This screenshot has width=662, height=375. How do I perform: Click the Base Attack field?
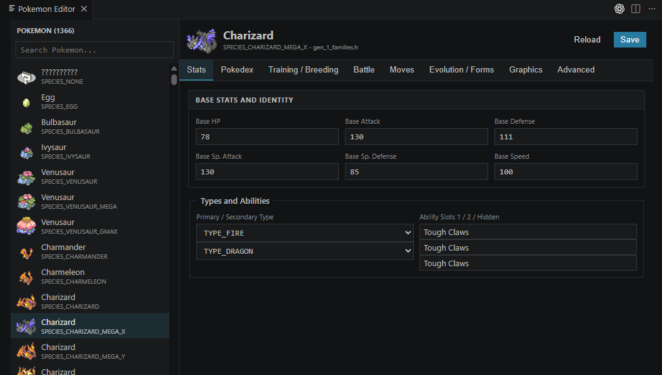(x=416, y=137)
